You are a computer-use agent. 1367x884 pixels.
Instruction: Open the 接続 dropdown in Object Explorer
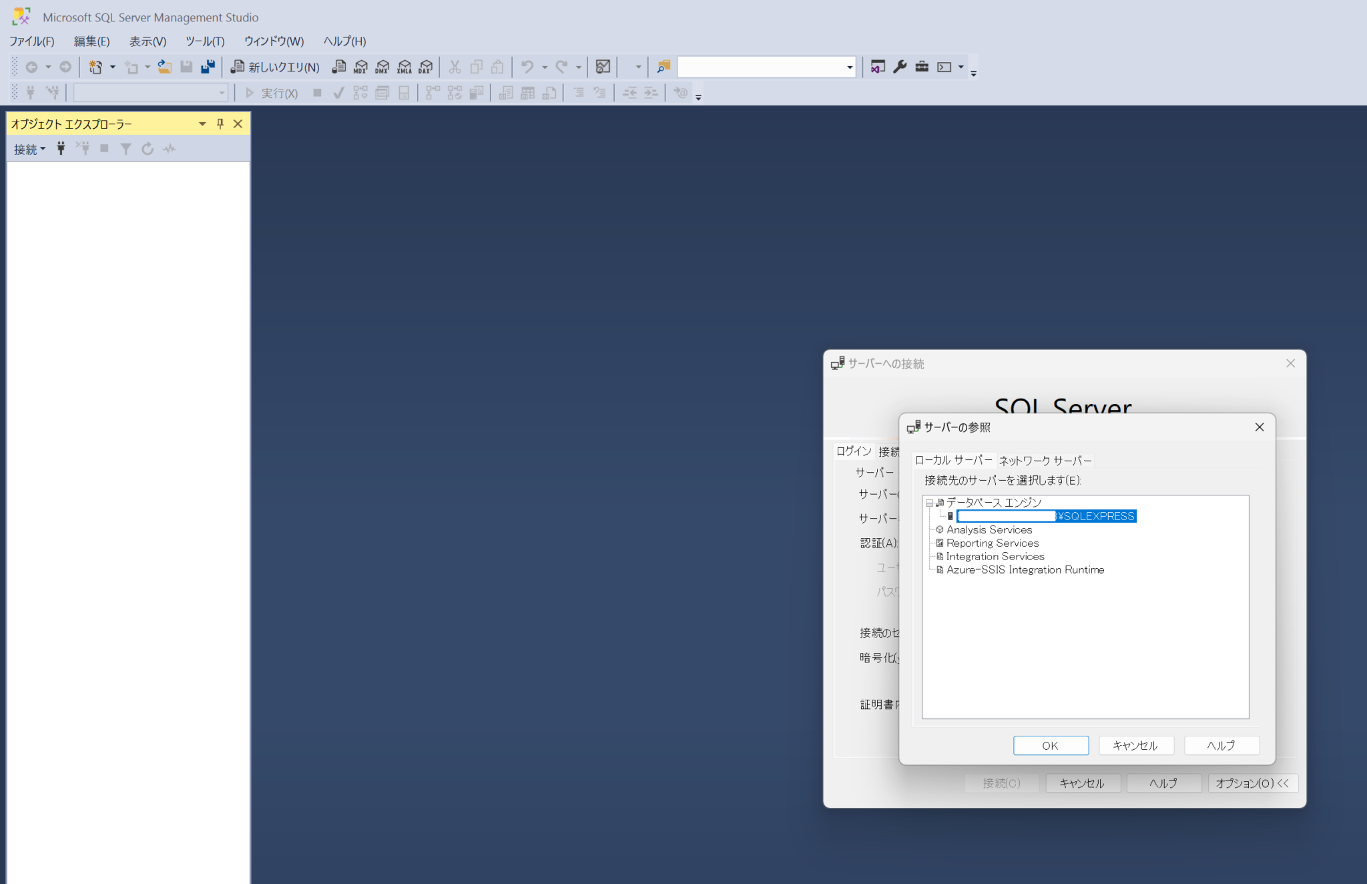click(29, 148)
